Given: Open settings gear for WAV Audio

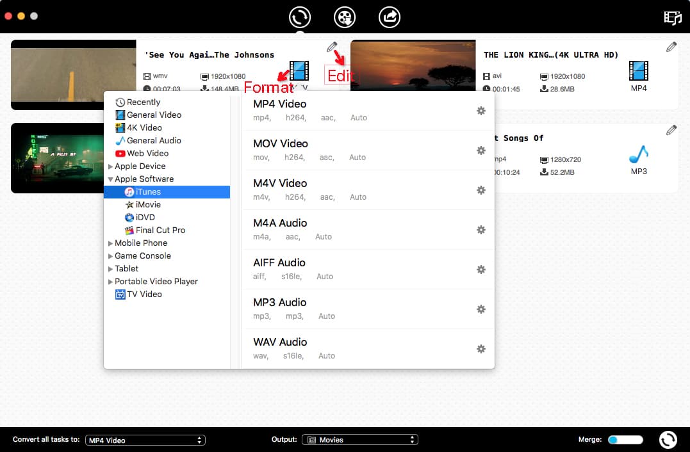Looking at the screenshot, I should click(481, 349).
